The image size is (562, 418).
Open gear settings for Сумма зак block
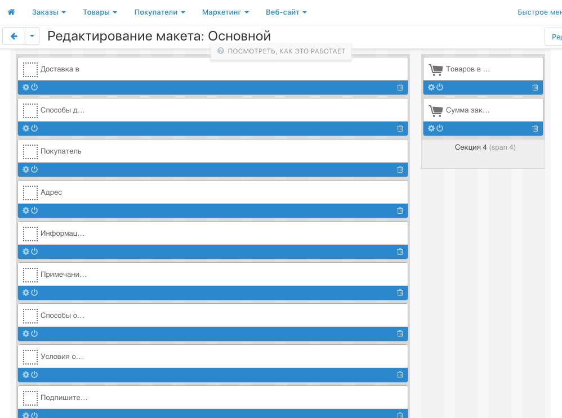click(431, 128)
